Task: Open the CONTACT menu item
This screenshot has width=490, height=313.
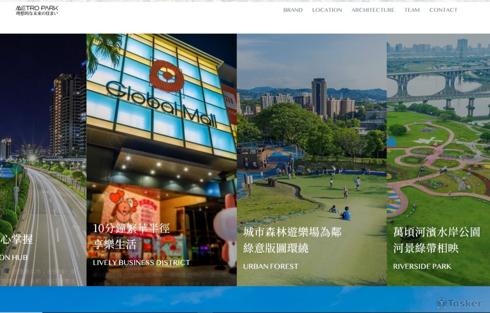Action: 443,10
